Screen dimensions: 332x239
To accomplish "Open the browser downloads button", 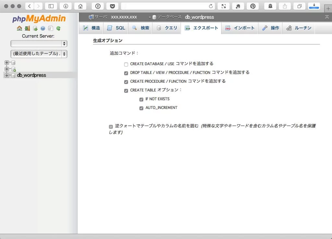I will click(314, 6).
